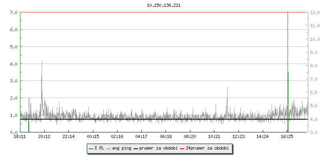320x160 pixels.
Task: Click the black prumer za obdobi legend line
Action: (x=136, y=148)
